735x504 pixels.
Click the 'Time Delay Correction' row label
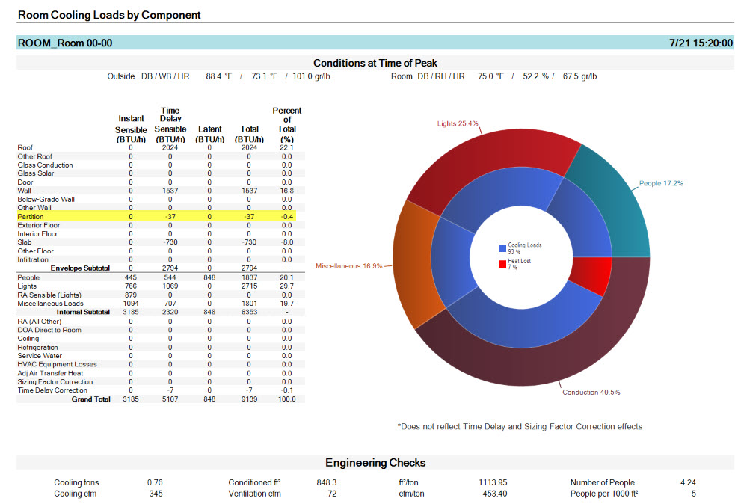pyautogui.click(x=52, y=390)
